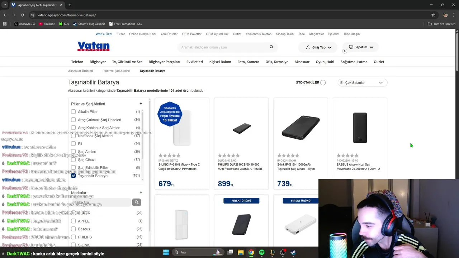
Task: Open BASEUS Airpow powerbank product image
Action: click(x=360, y=128)
